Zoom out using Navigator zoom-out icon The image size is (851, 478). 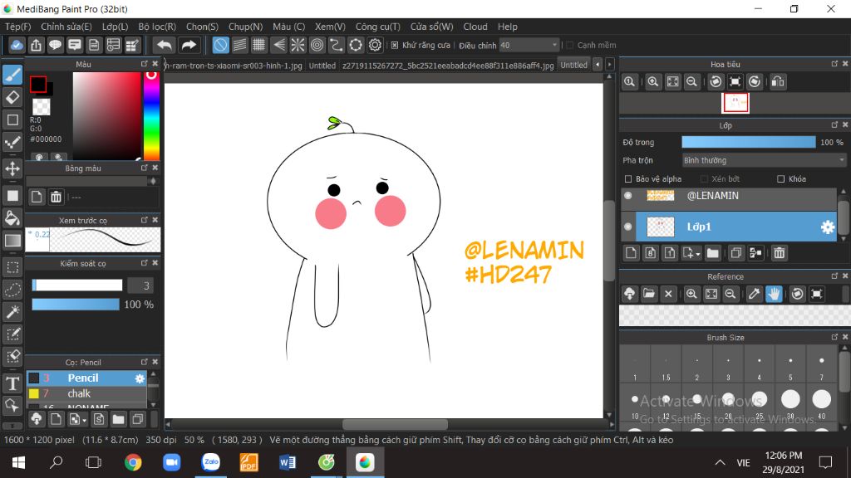pos(691,82)
